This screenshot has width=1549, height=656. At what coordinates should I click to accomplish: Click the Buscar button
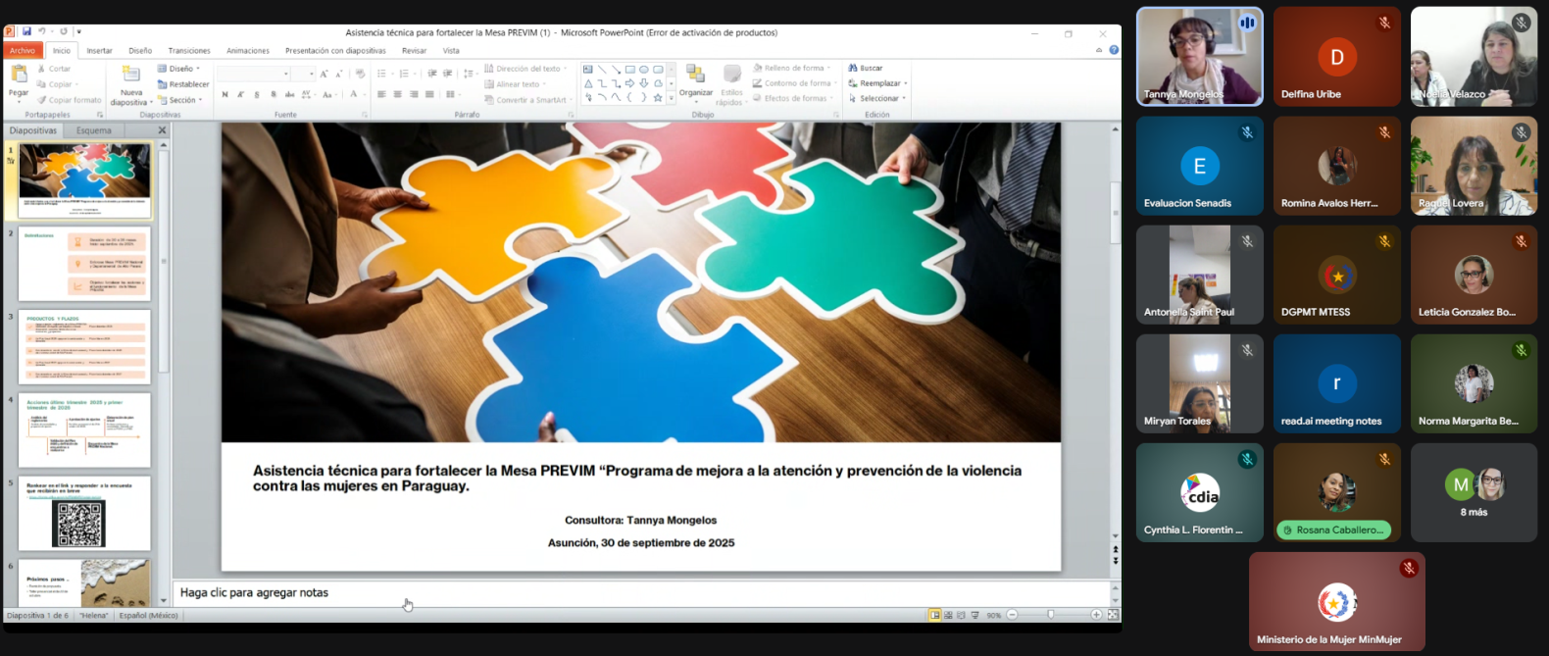866,68
